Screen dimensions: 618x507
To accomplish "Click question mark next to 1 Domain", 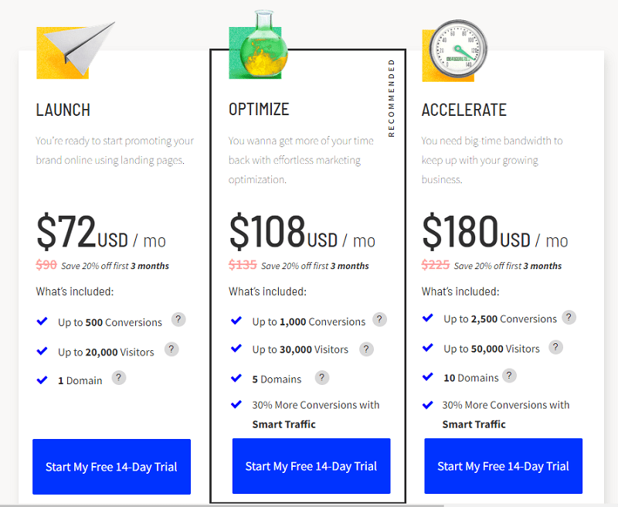I will coord(119,378).
